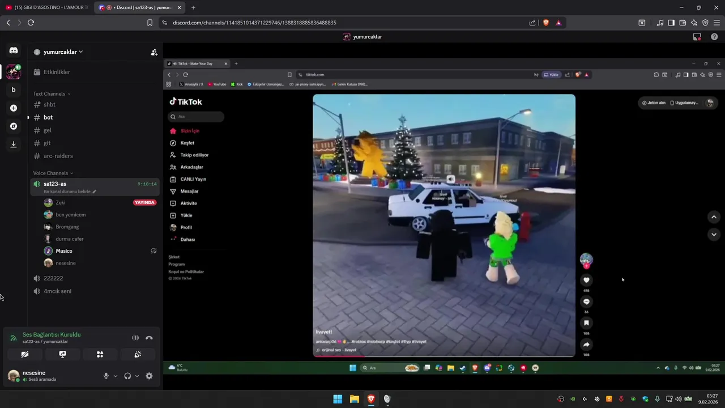
Task: Open the gel text channel
Action: [x=94, y=130]
